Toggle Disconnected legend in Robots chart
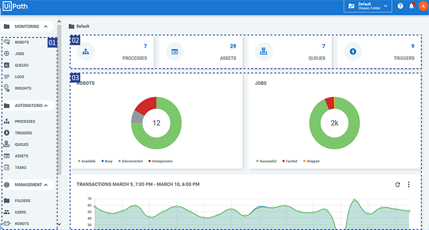The height and width of the screenshot is (230, 429). [x=131, y=161]
